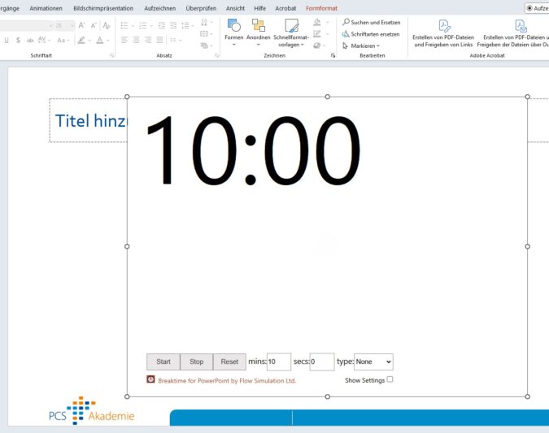Open character spacing AV dropdown

(44, 41)
